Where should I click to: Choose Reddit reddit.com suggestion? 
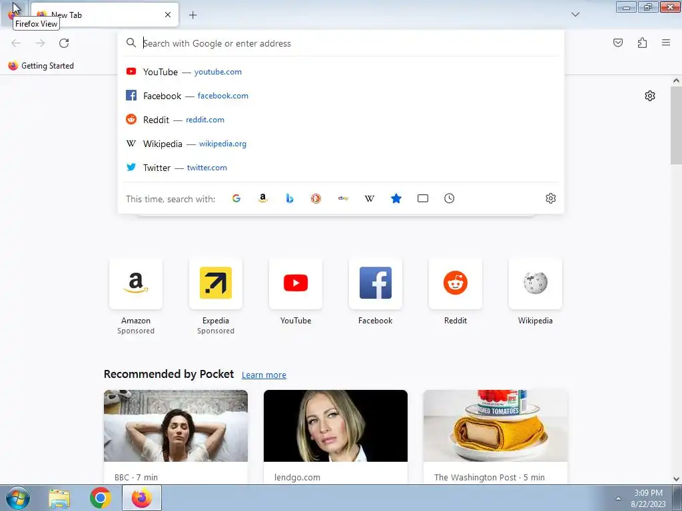(x=341, y=120)
